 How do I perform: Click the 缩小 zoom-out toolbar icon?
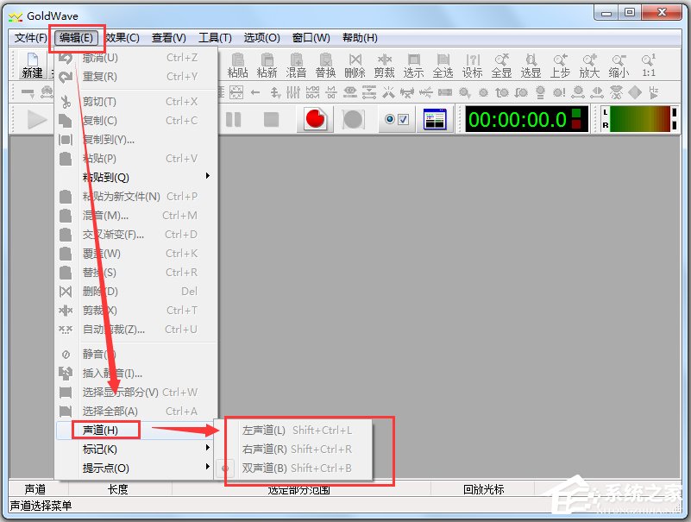tap(619, 65)
